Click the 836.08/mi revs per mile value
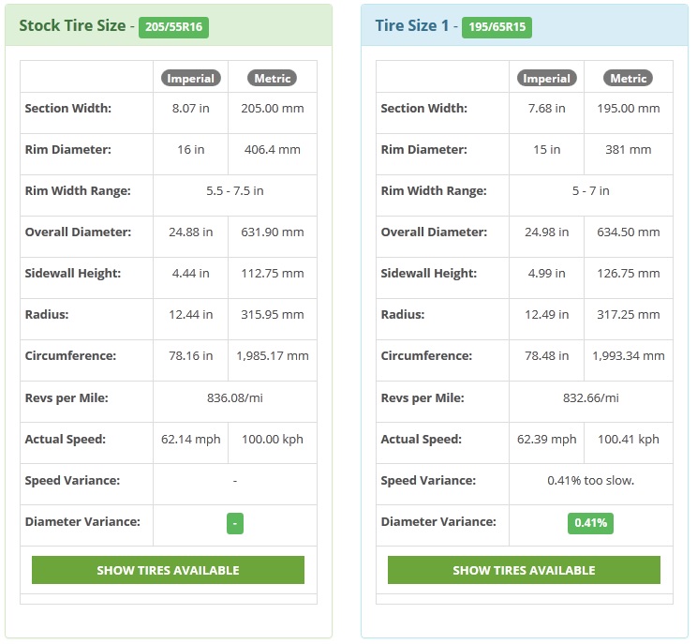 click(235, 397)
